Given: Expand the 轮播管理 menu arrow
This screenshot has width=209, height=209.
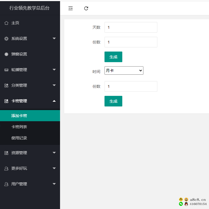Looking at the screenshot, I should point(54,69).
